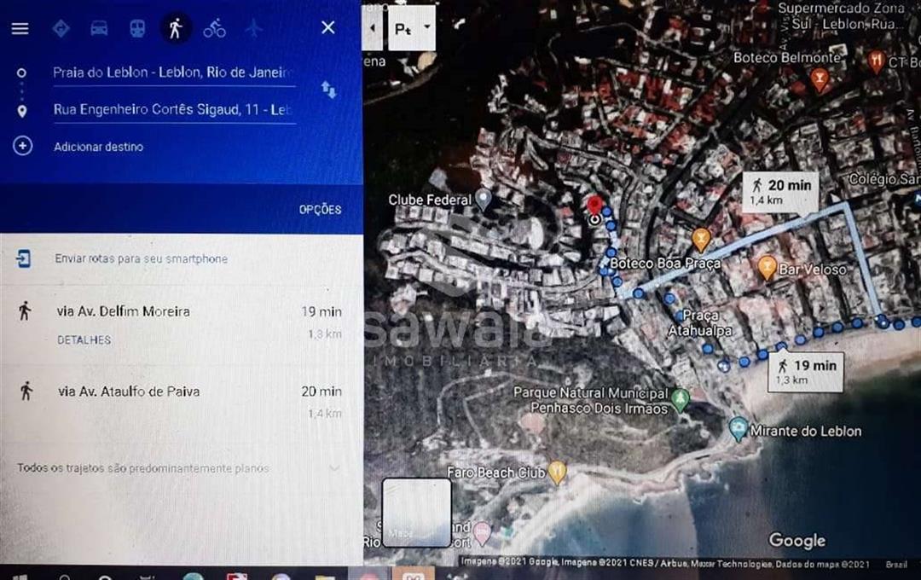
Task: Toggle the map layer thumbnail
Action: point(416,513)
